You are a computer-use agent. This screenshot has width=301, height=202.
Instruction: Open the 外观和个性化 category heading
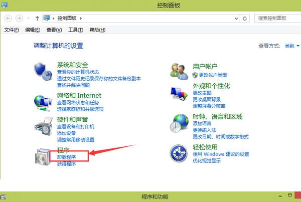[x=211, y=86]
